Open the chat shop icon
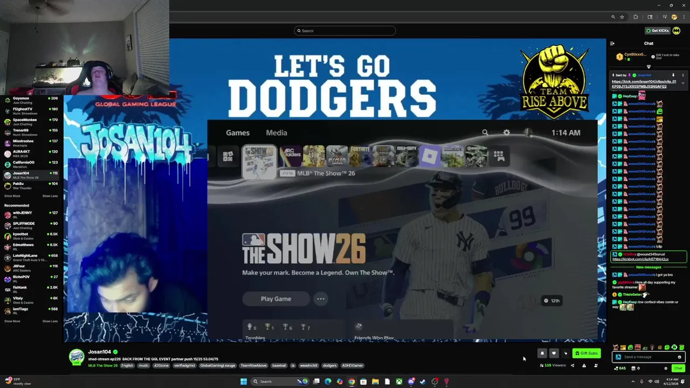The width and height of the screenshot is (690, 388). pos(633,369)
